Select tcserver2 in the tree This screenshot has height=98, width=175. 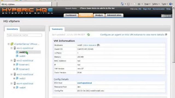pyautogui.click(x=24, y=69)
